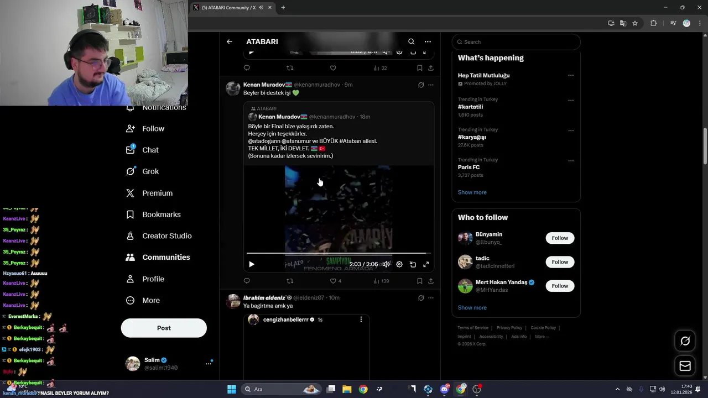Open Profile in sidebar navigation
708x398 pixels.
pos(145,279)
